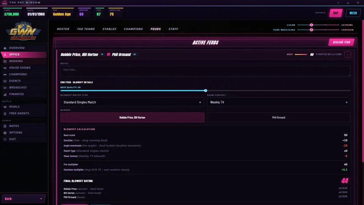Open Finances from the sidebar

(23, 94)
